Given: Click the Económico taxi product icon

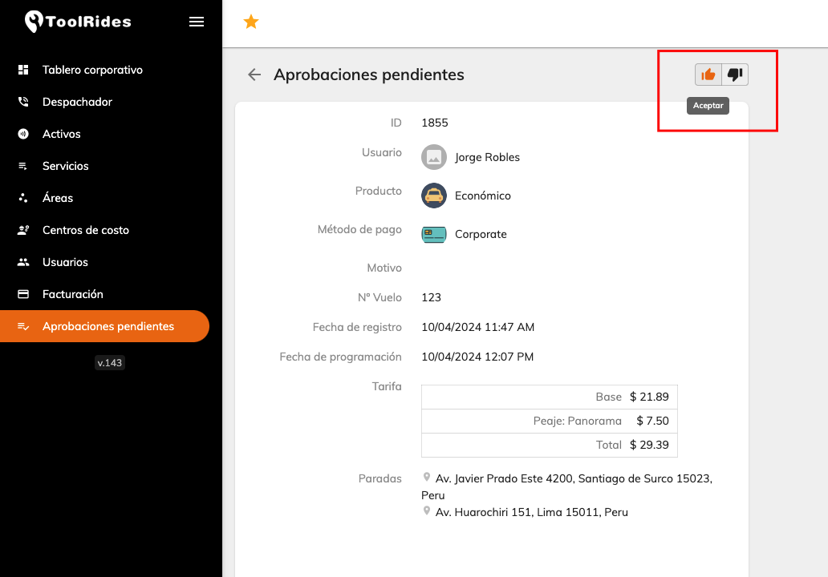Looking at the screenshot, I should [434, 196].
